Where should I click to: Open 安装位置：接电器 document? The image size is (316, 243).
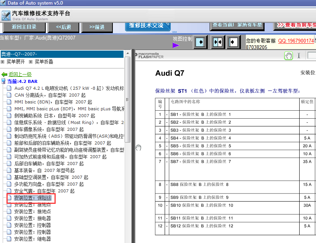[33, 218]
